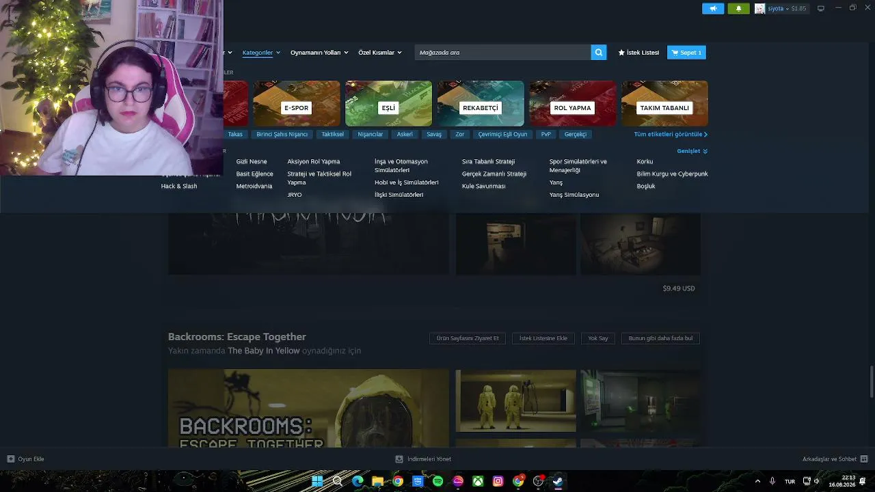This screenshot has height=492, width=875.
Task: Launch Microsoft Edge from taskbar
Action: [x=358, y=481]
